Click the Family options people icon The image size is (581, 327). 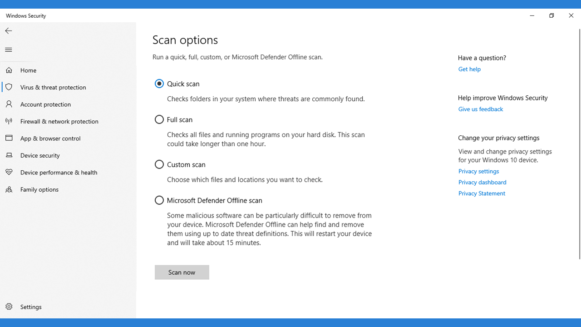point(9,189)
